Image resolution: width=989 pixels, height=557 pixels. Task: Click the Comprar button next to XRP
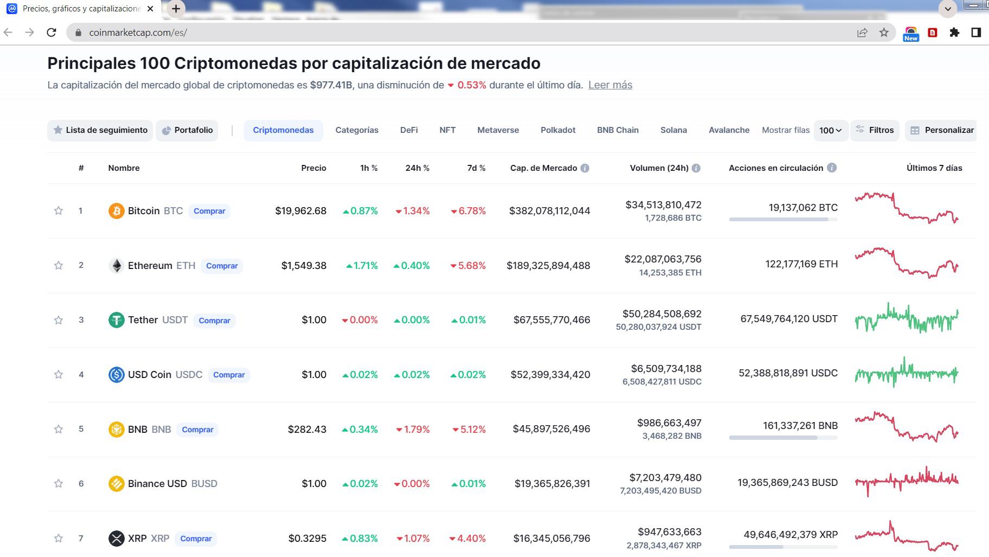[196, 539]
